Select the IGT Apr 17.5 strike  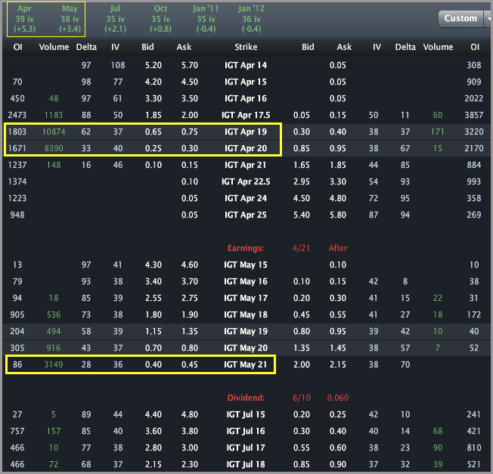[x=246, y=116]
